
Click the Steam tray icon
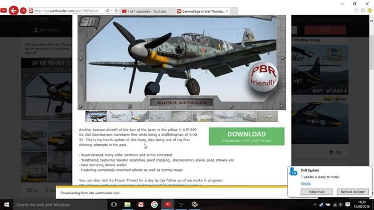pos(321,205)
